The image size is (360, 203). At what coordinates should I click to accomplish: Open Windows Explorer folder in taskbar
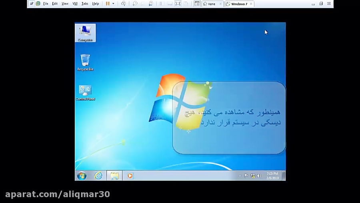coord(114,176)
